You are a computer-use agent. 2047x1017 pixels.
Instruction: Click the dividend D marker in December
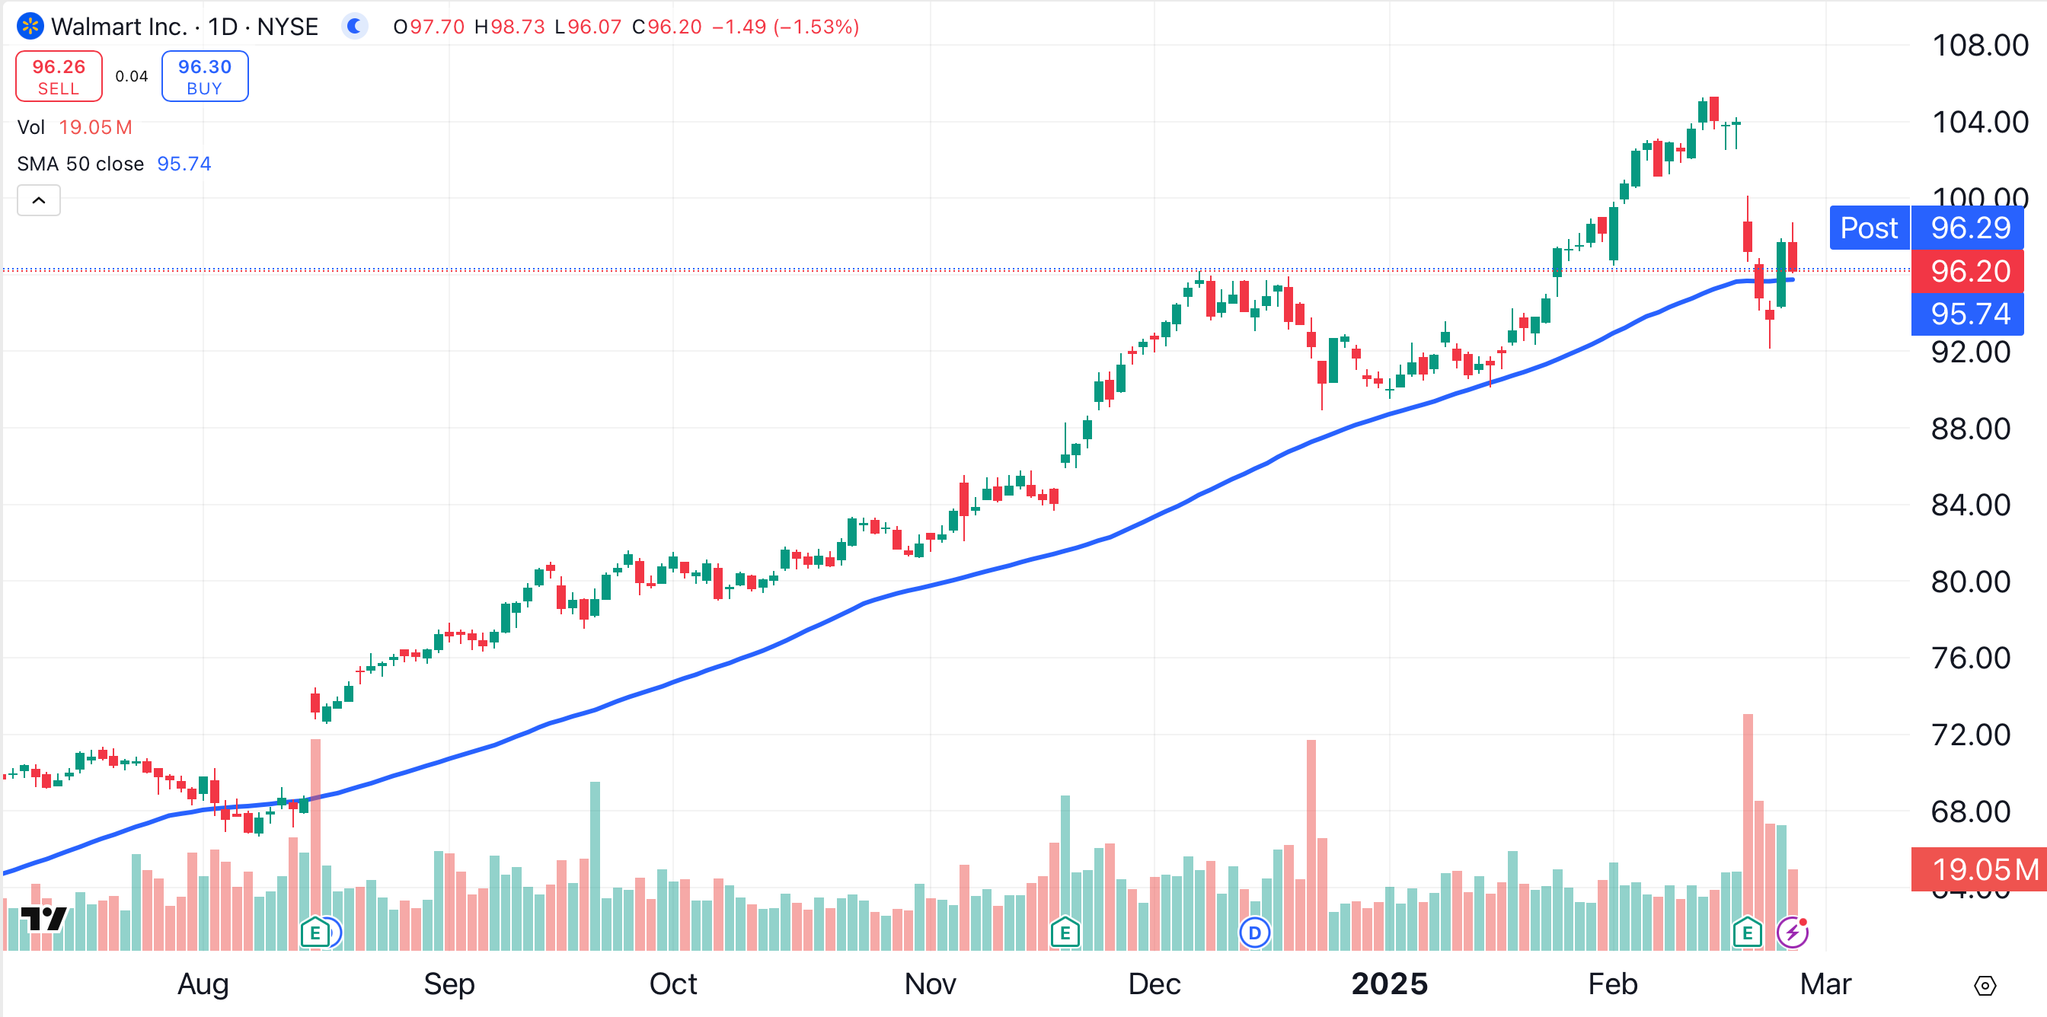point(1254,933)
